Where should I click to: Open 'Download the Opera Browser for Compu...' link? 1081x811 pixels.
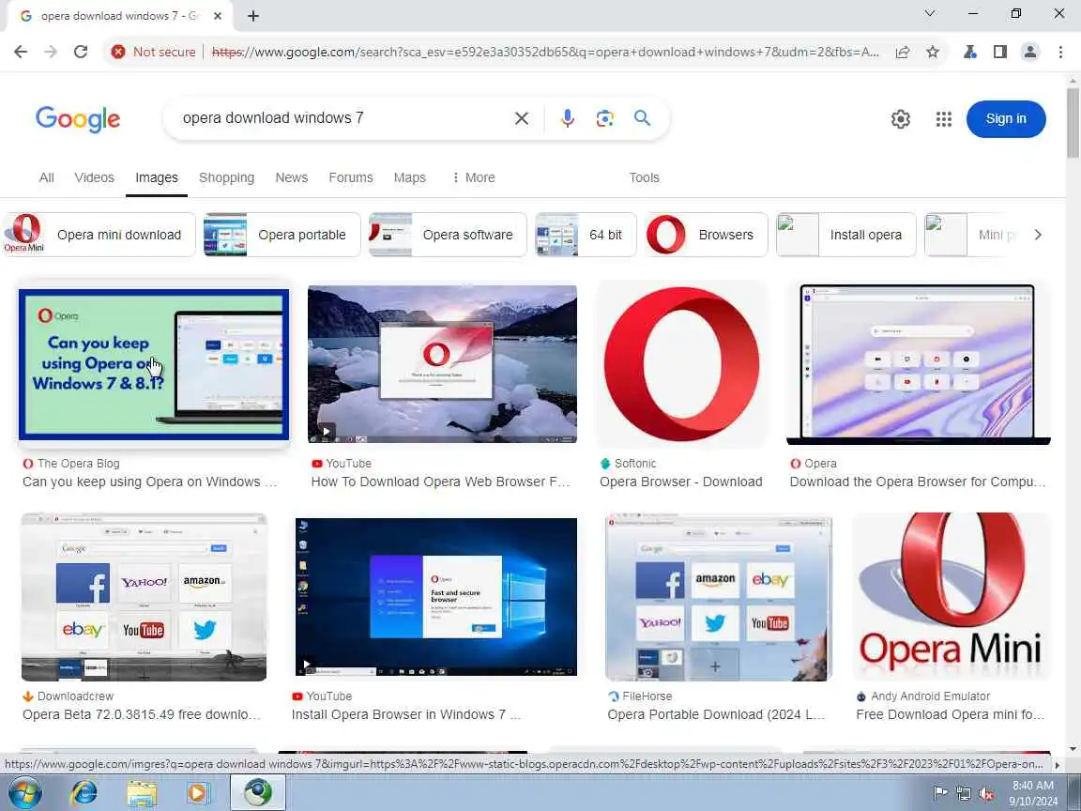coord(918,482)
